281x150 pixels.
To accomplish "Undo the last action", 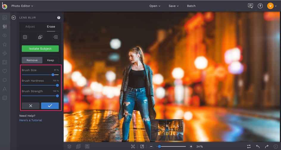I will (x=258, y=146).
